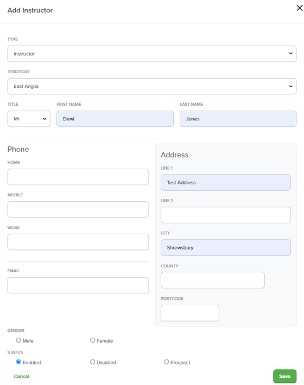Screen dimensions: 304x385
Task: Click the City field containing Shrewsbury
Action: (226, 247)
